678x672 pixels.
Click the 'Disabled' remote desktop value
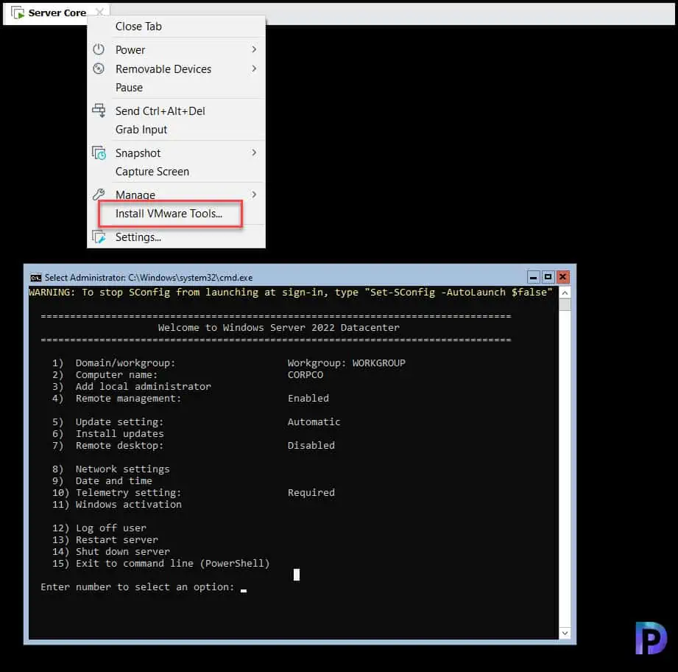[x=311, y=445]
